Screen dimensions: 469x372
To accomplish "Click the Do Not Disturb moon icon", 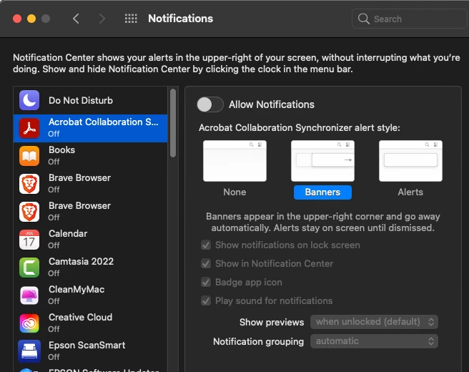I will pyautogui.click(x=29, y=100).
